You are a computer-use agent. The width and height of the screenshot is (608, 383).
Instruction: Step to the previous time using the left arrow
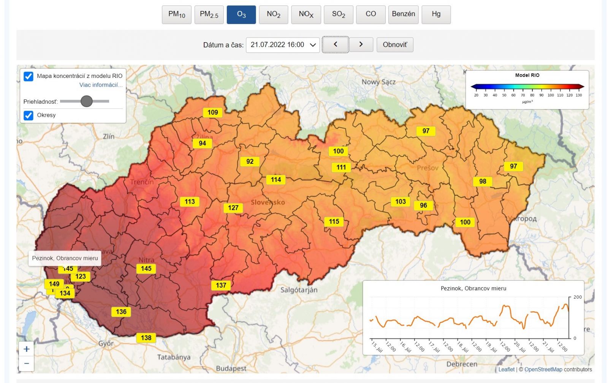tap(336, 44)
